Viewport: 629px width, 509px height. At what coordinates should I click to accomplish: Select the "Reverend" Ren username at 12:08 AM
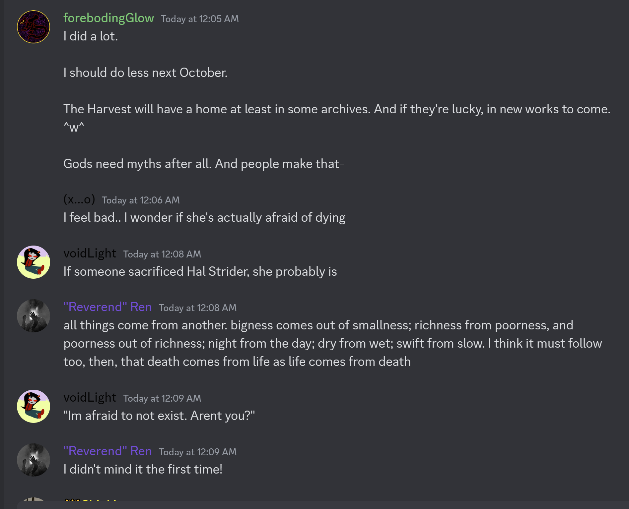(x=107, y=307)
